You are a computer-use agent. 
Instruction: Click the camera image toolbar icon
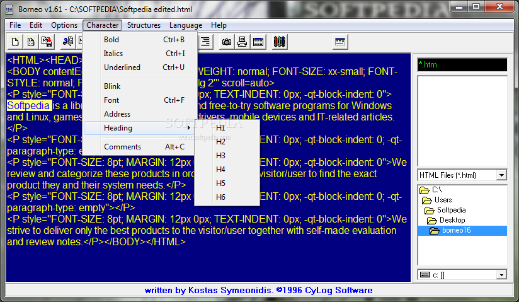click(x=227, y=42)
